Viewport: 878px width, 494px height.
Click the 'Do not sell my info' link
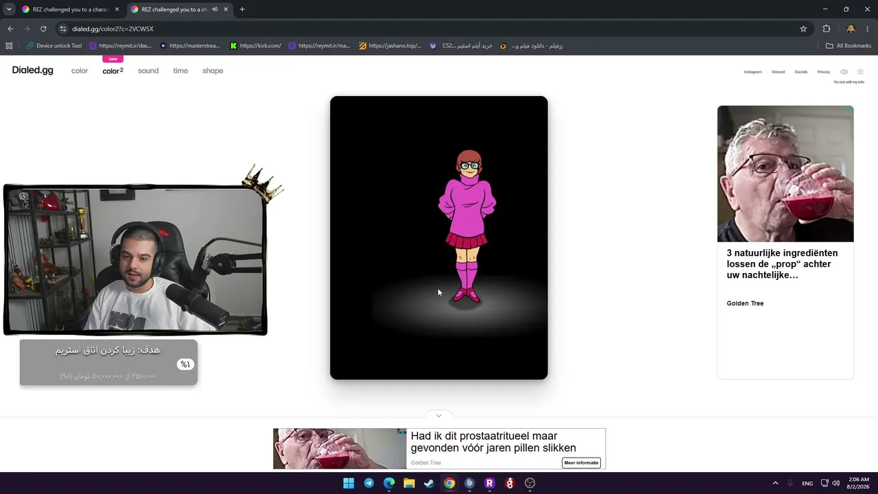849,82
